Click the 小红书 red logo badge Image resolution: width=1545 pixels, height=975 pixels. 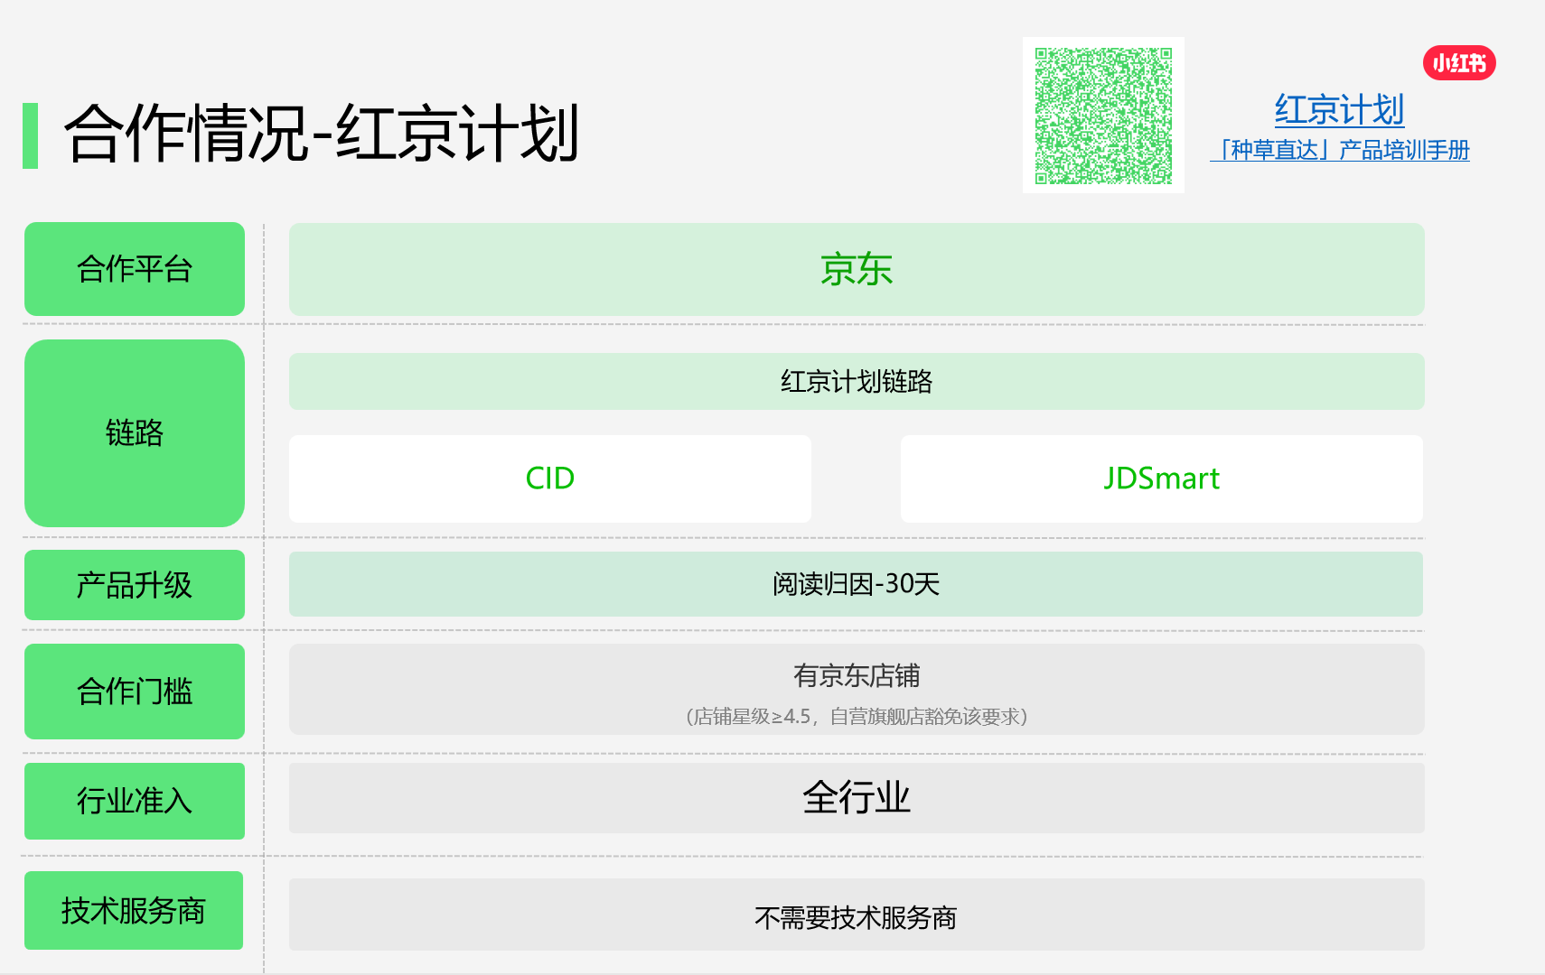pyautogui.click(x=1459, y=63)
